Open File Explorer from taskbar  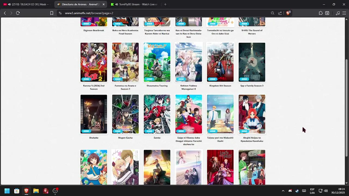[x=36, y=191]
